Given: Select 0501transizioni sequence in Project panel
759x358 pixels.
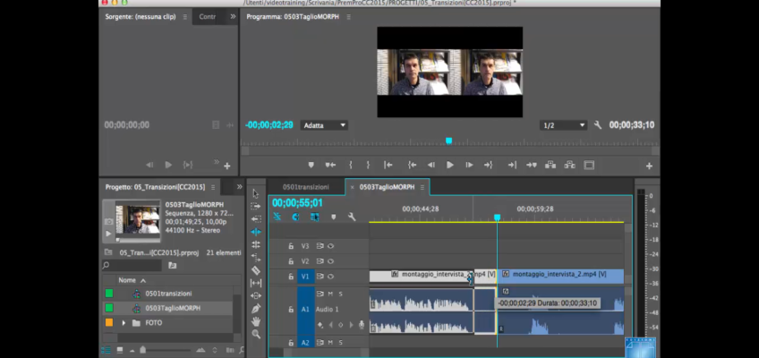Looking at the screenshot, I should [168, 294].
